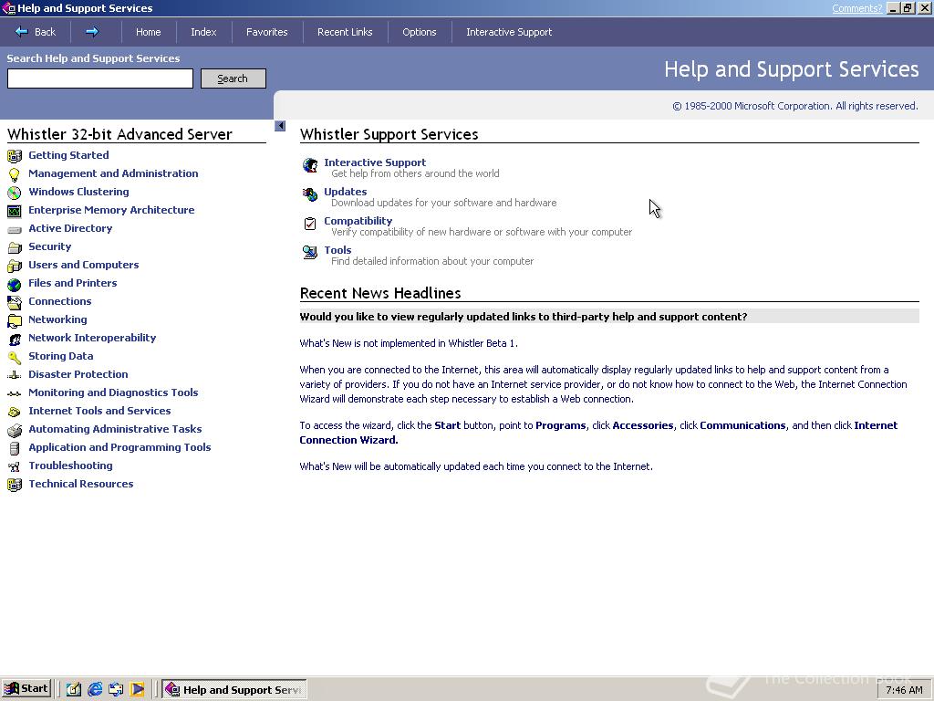The image size is (934, 701).
Task: Click the Search button
Action: tap(233, 78)
